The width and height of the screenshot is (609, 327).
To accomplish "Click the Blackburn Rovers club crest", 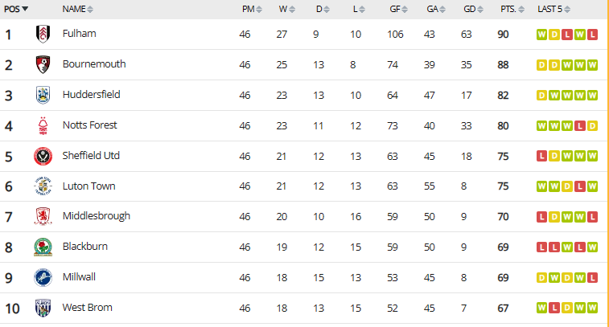I will [x=43, y=247].
